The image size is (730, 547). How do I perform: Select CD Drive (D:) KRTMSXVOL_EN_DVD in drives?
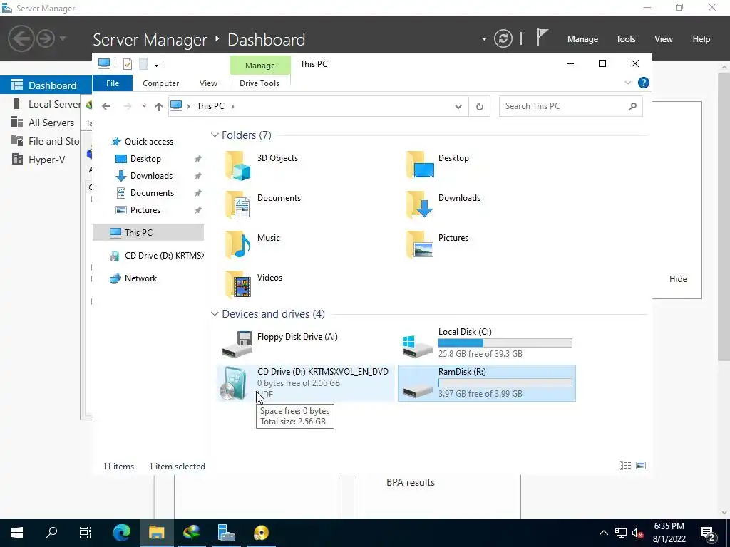(x=305, y=383)
